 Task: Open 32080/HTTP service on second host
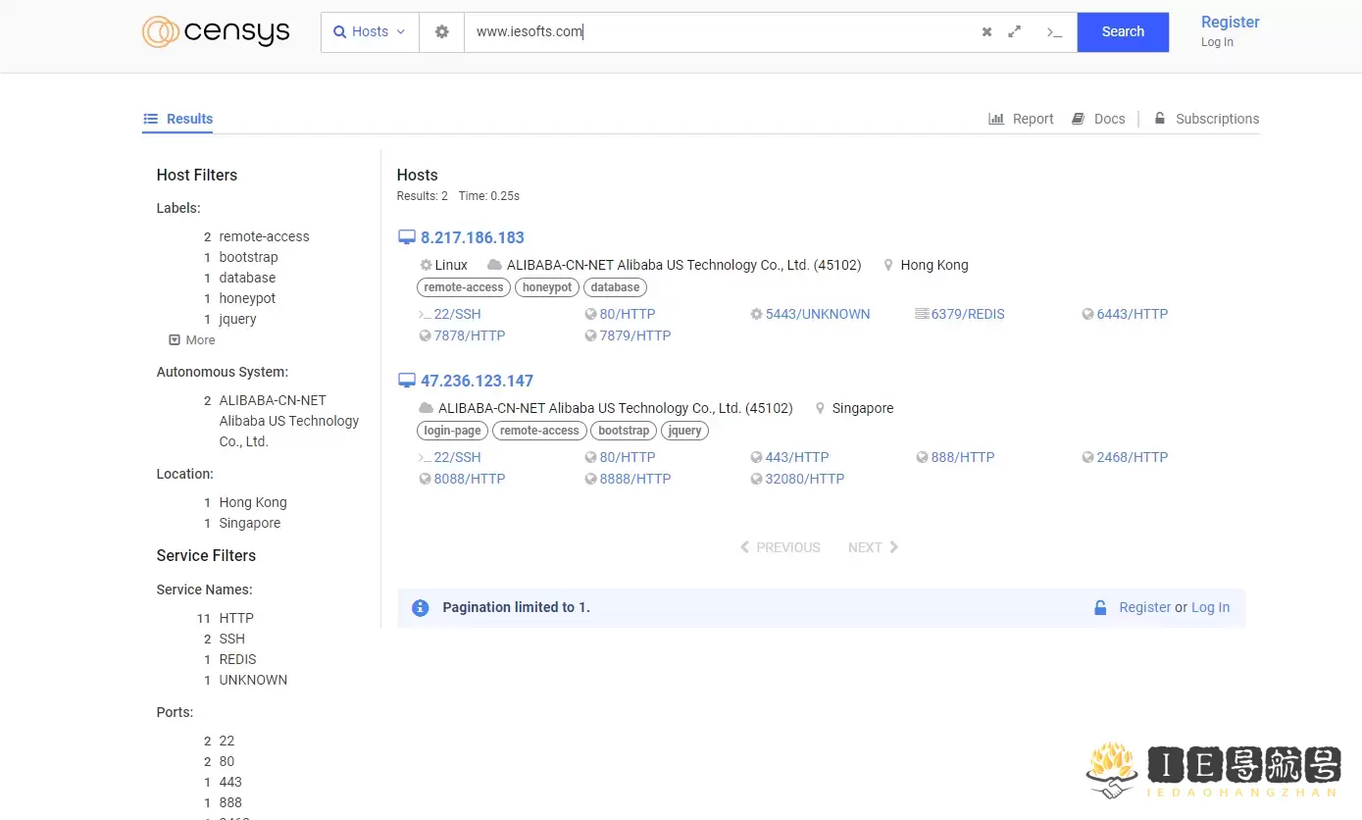(797, 479)
